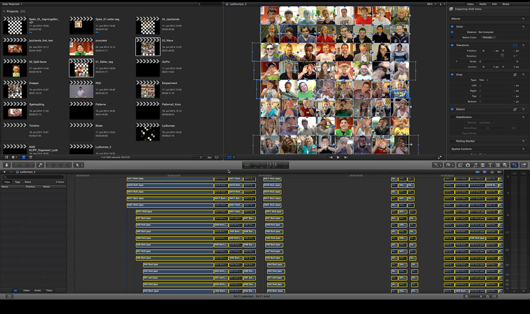Viewport: 530px width, 314px height.
Task: Click the Import Media down-arrow button
Action: 7,165
